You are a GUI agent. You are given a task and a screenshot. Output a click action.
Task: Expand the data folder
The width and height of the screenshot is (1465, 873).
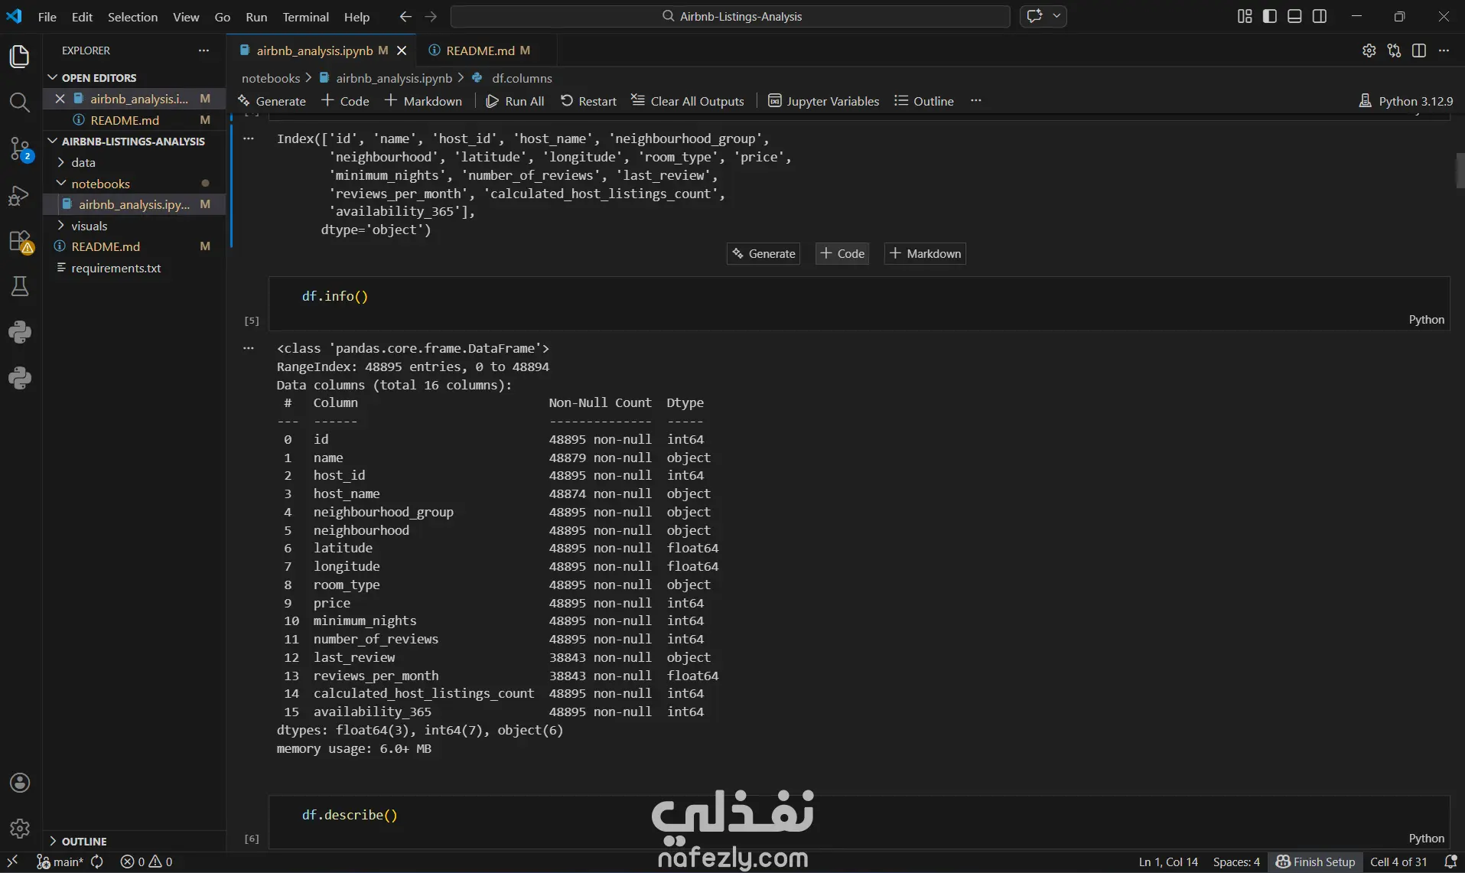click(83, 162)
